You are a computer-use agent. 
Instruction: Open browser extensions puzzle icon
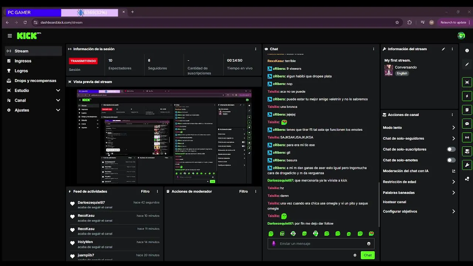(409, 22)
